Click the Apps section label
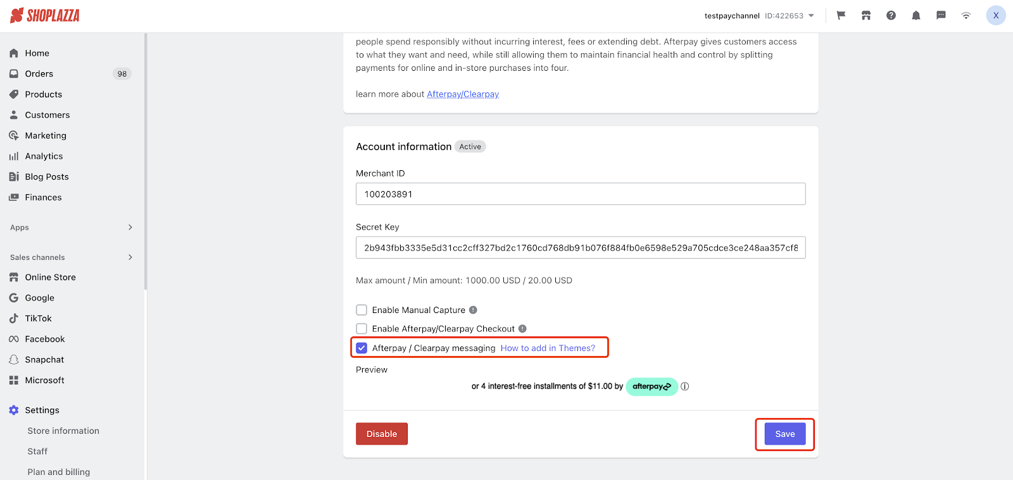1013x480 pixels. pyautogui.click(x=20, y=228)
